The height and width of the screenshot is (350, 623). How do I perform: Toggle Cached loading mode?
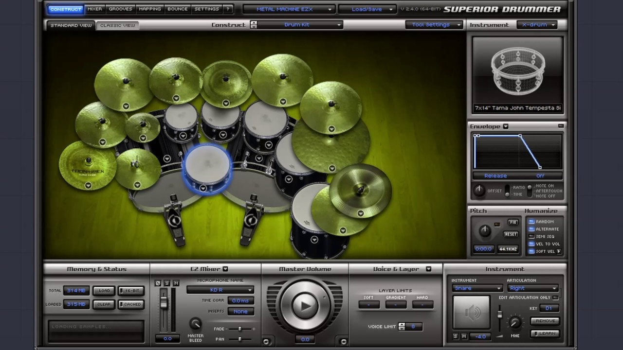point(131,304)
